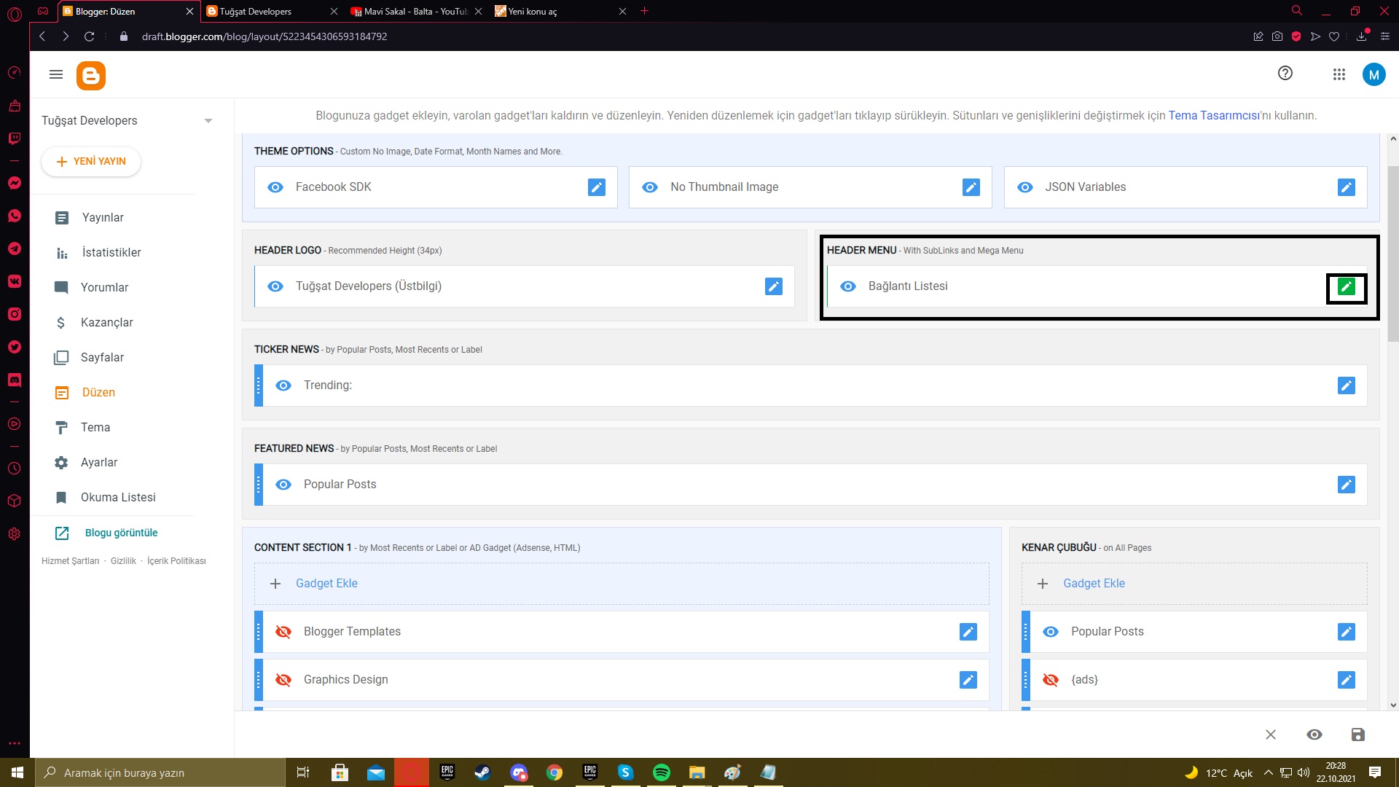Reload the page in browser toolbar
This screenshot has width=1399, height=787.
(x=89, y=36)
